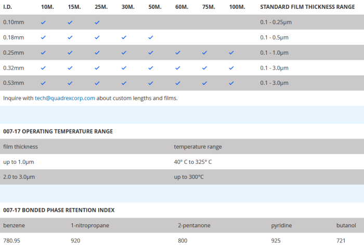This screenshot has width=364, height=245.
Task: Click the 0.32mm row 100M checkmark
Action: [x=231, y=68]
